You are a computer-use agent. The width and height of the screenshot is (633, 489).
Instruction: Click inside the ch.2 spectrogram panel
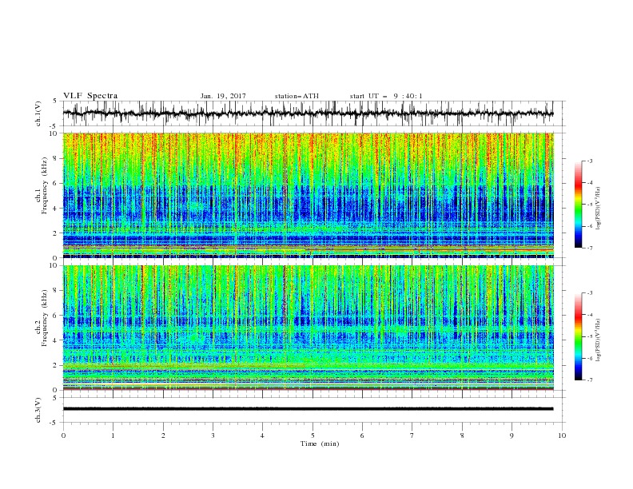click(x=308, y=328)
